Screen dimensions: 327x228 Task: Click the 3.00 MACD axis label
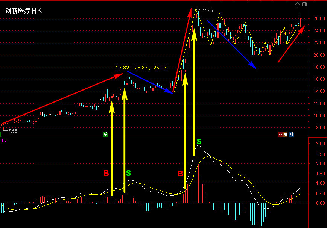click(320, 143)
